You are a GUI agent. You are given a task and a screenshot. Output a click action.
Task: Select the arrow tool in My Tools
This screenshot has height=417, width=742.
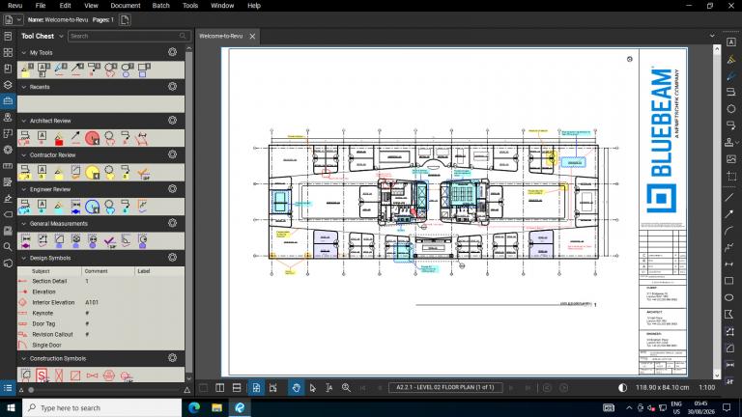pos(77,69)
